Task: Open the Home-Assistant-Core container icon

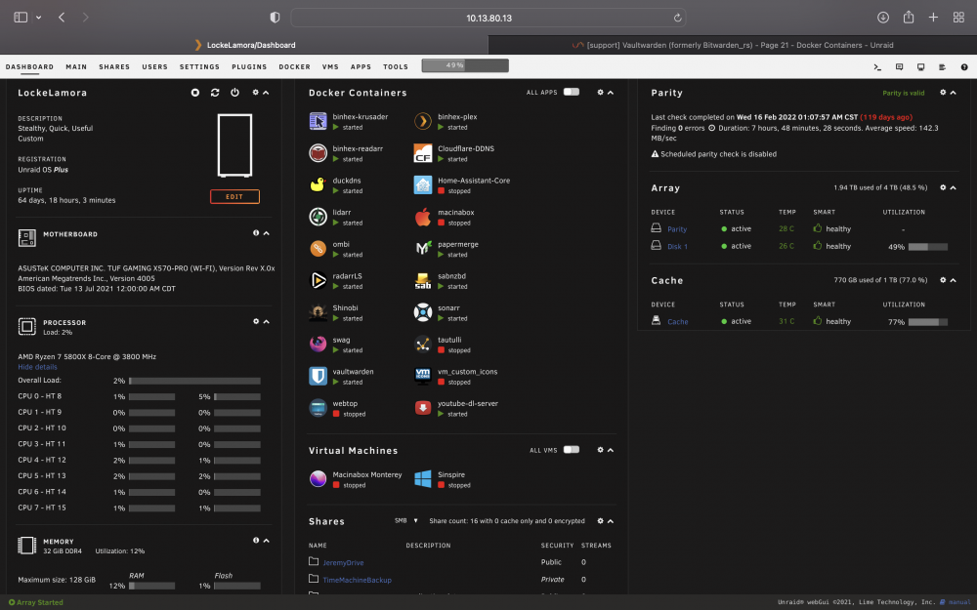Action: tap(423, 184)
